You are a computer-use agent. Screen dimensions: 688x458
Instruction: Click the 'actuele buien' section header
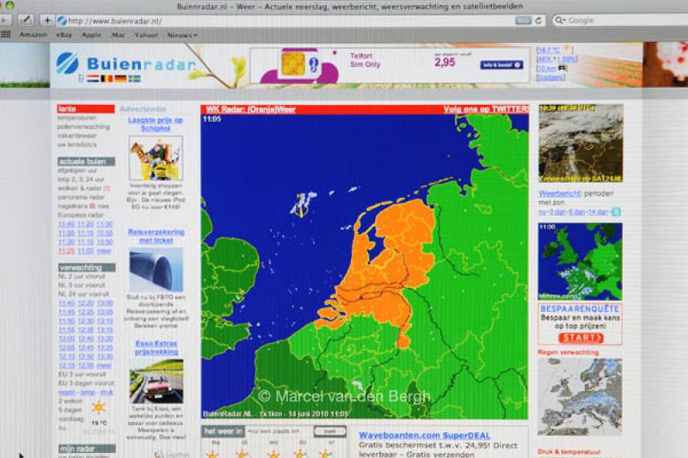[87, 162]
